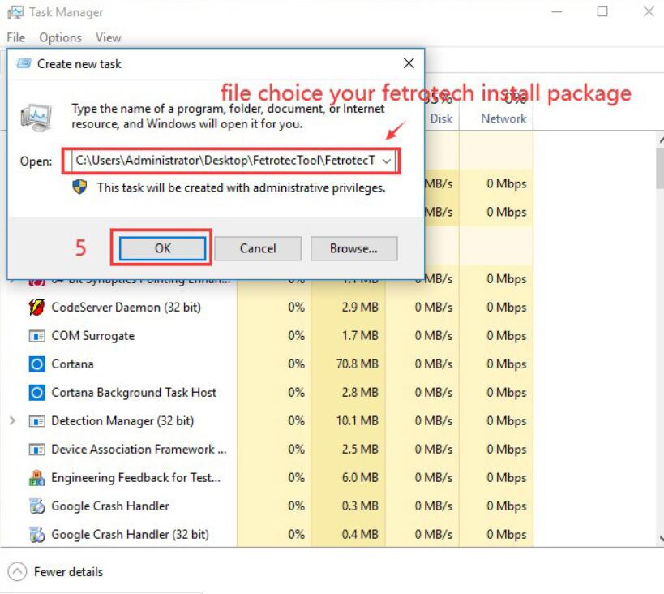Click the Browse... button

[x=353, y=248]
